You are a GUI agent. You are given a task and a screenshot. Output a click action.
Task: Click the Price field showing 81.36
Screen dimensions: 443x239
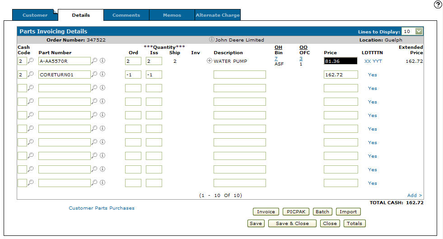[x=340, y=61]
